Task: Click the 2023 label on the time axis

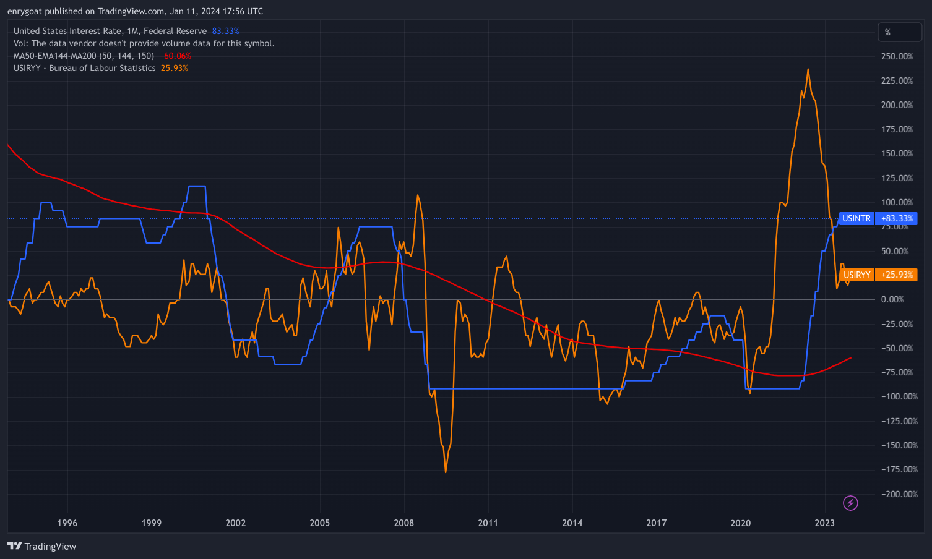Action: click(825, 523)
